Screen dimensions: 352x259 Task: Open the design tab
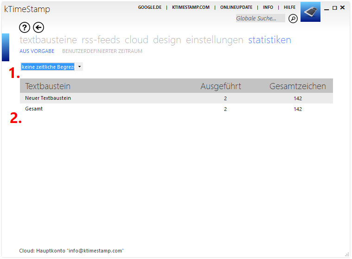click(167, 40)
